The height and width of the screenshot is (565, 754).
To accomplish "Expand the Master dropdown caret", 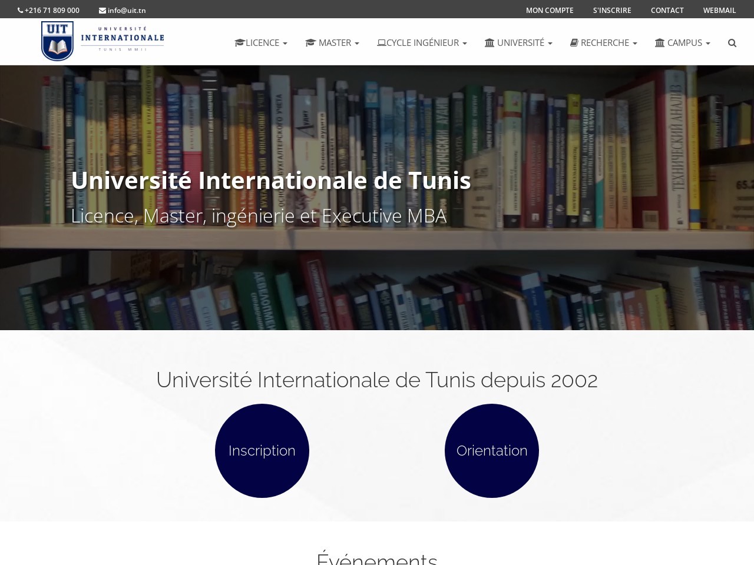I will (x=357, y=44).
